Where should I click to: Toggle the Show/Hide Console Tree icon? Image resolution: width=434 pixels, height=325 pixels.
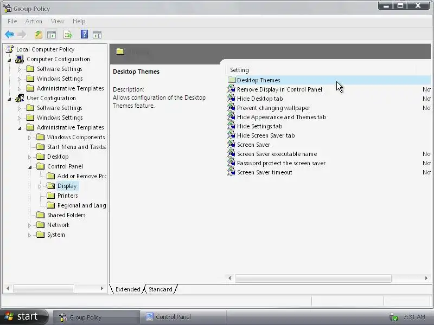52,35
